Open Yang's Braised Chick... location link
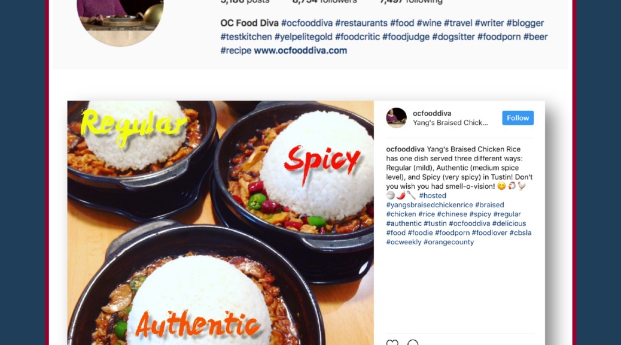Screen dimensions: 621x345 click(450, 123)
